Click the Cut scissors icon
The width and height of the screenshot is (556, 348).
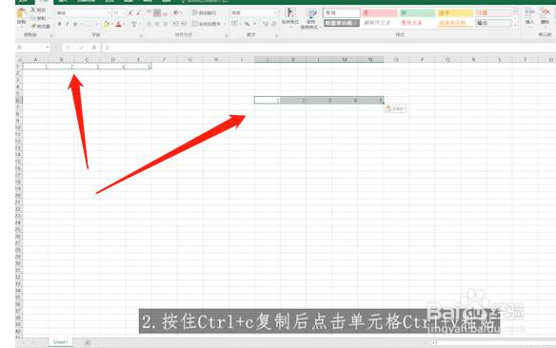[33, 10]
